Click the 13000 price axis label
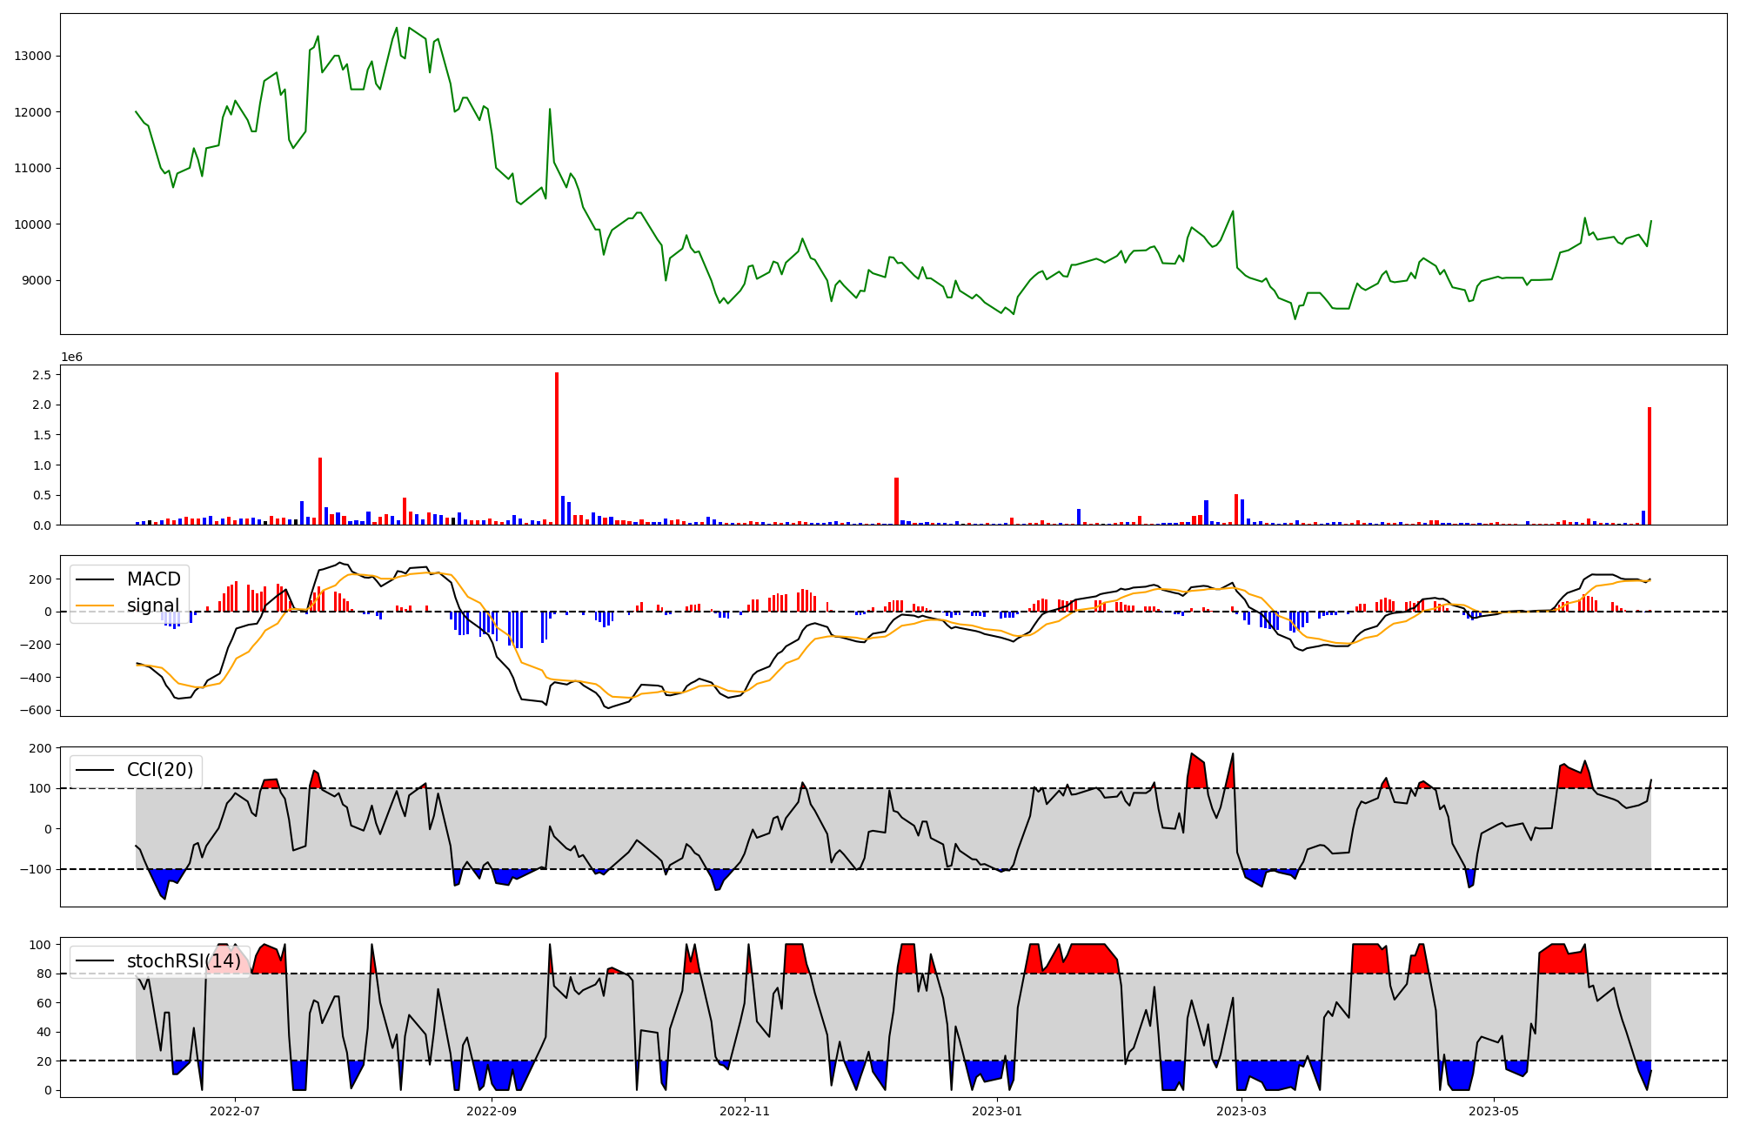The image size is (1740, 1131). (33, 56)
